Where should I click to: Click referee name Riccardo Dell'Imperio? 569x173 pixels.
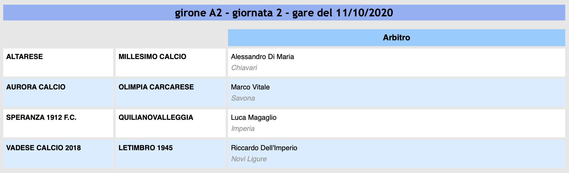pos(264,148)
